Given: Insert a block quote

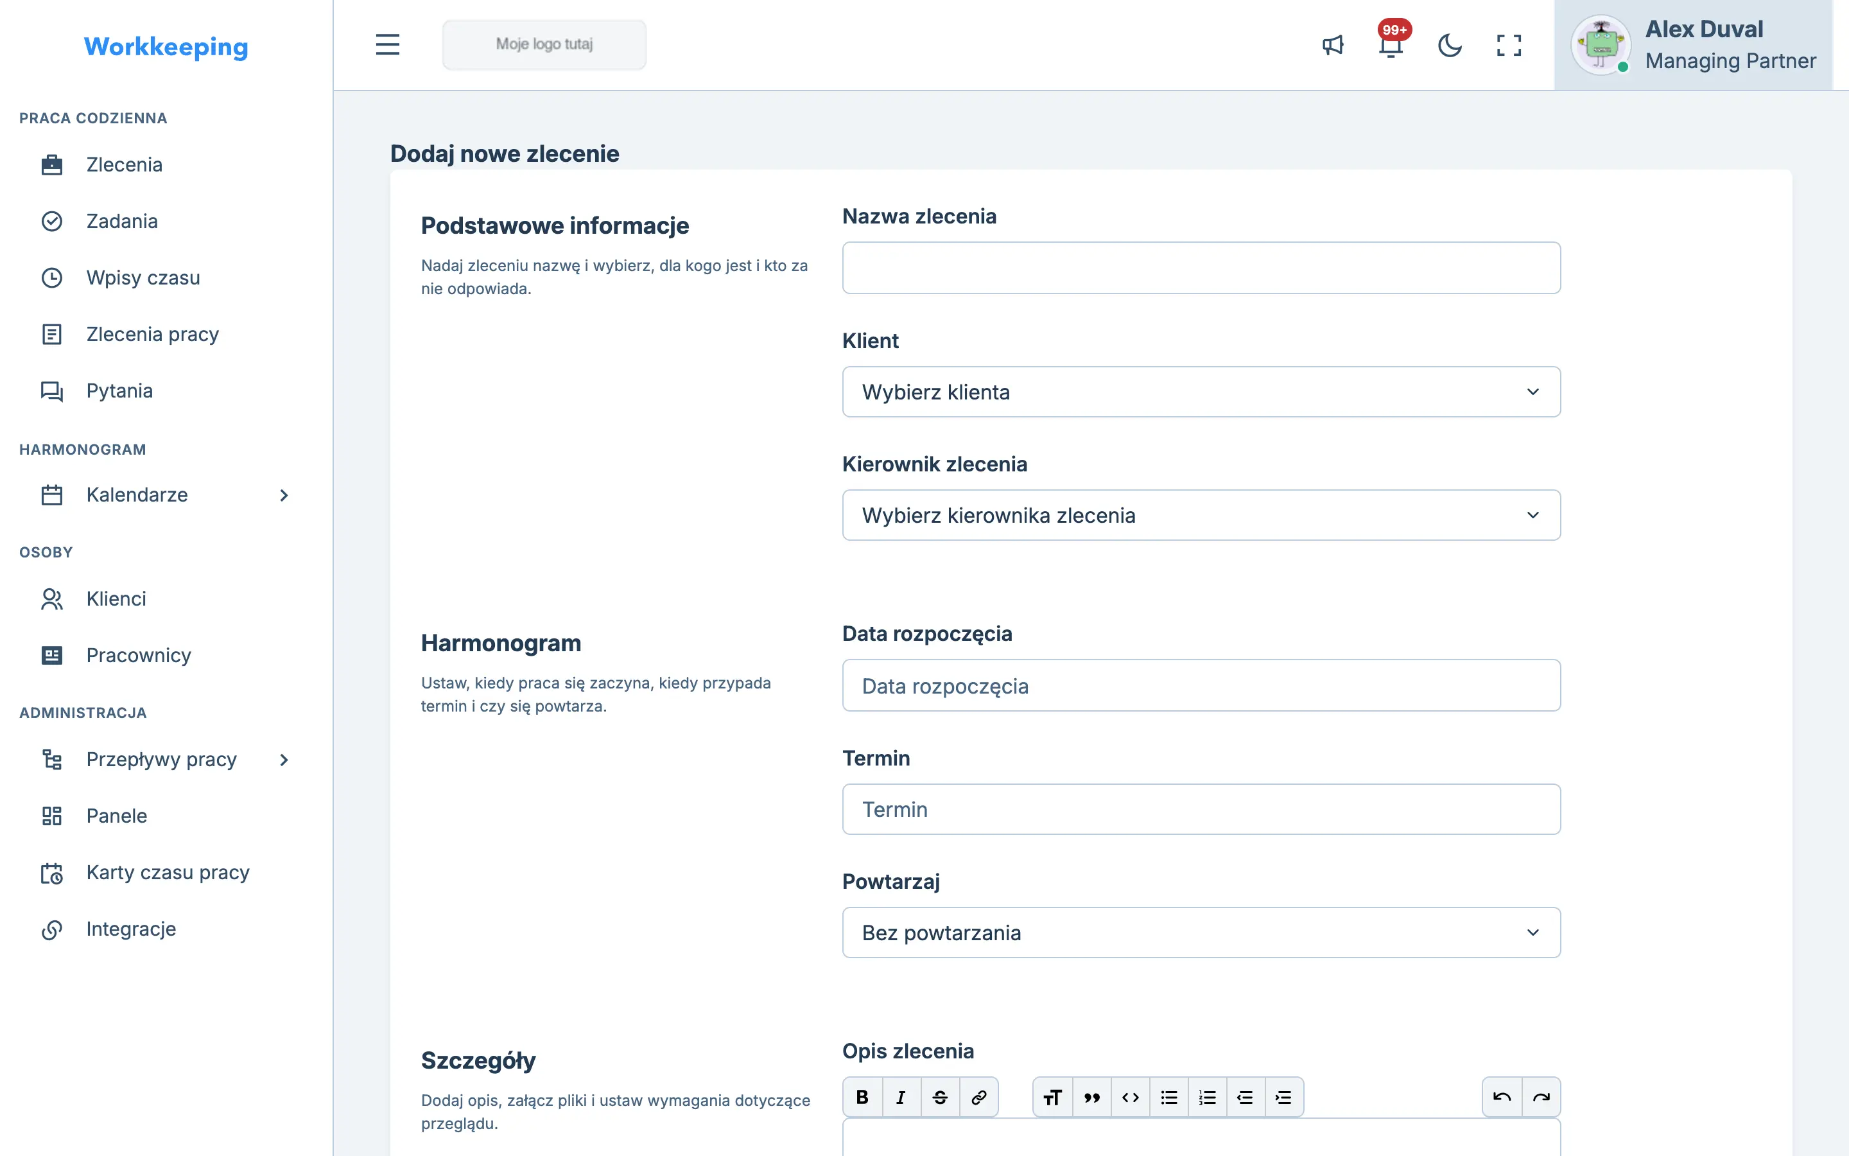Looking at the screenshot, I should (x=1092, y=1097).
